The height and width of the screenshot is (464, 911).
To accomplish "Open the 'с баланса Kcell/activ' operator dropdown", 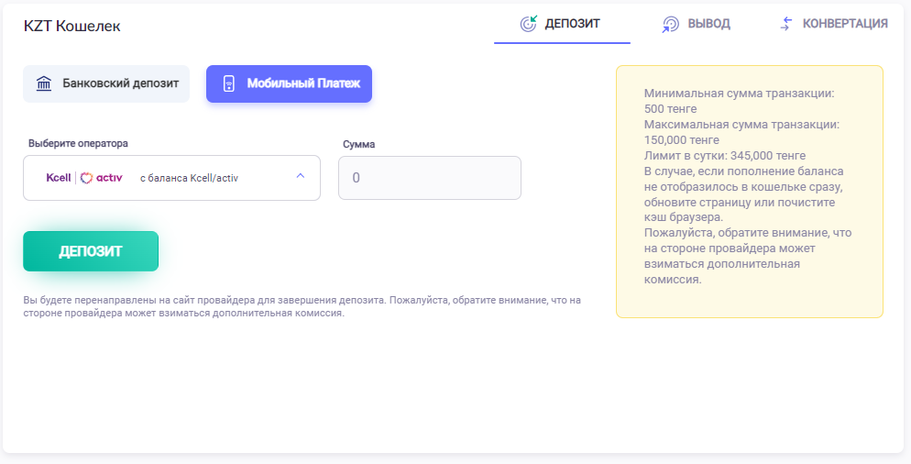I will click(189, 178).
